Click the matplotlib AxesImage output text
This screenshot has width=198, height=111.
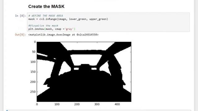tap(63, 35)
